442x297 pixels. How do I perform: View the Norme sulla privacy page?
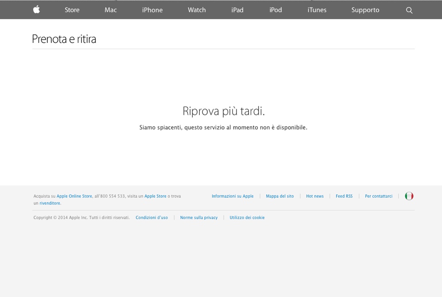(x=199, y=218)
